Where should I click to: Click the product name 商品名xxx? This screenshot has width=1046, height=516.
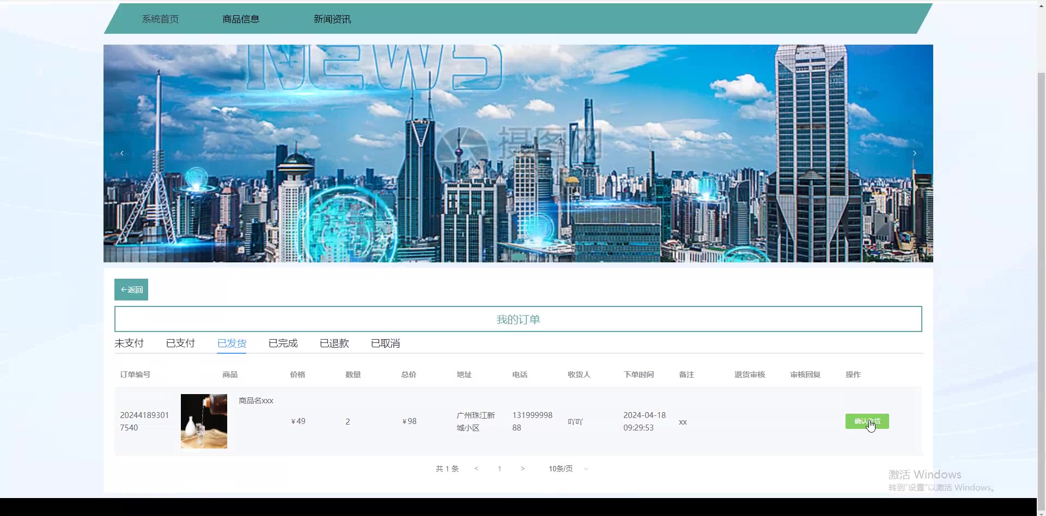256,401
